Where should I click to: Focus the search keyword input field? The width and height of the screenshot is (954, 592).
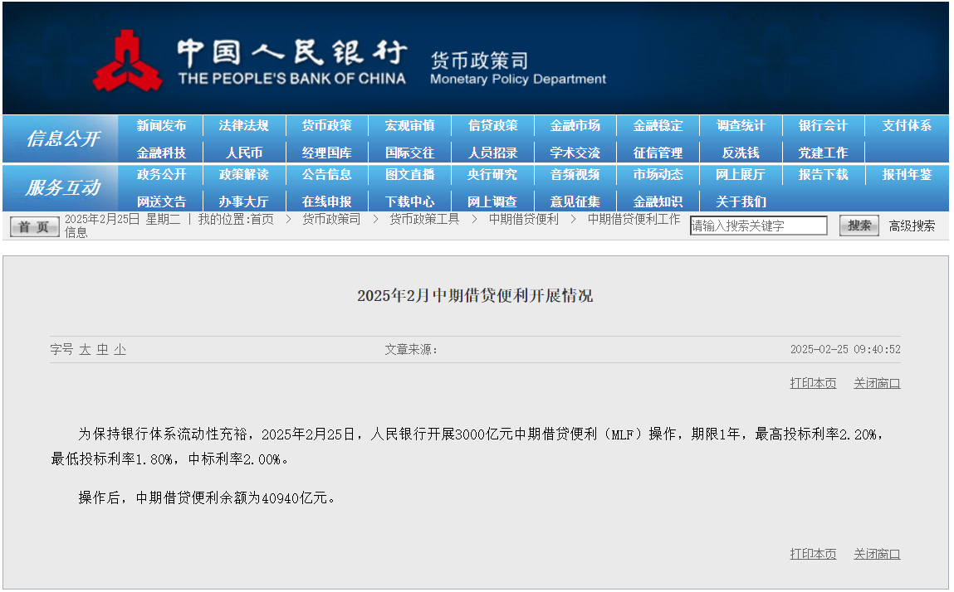tap(758, 226)
